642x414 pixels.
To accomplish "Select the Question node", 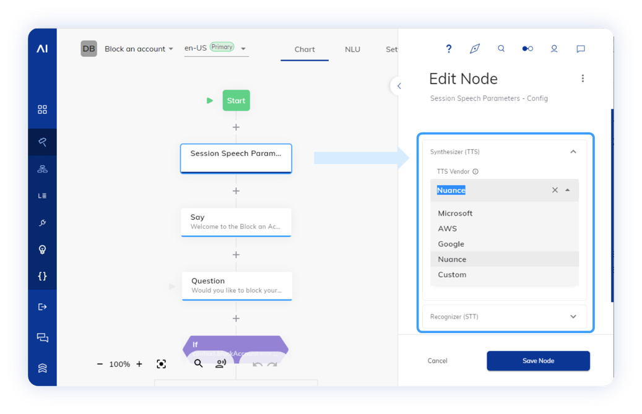I will point(236,285).
